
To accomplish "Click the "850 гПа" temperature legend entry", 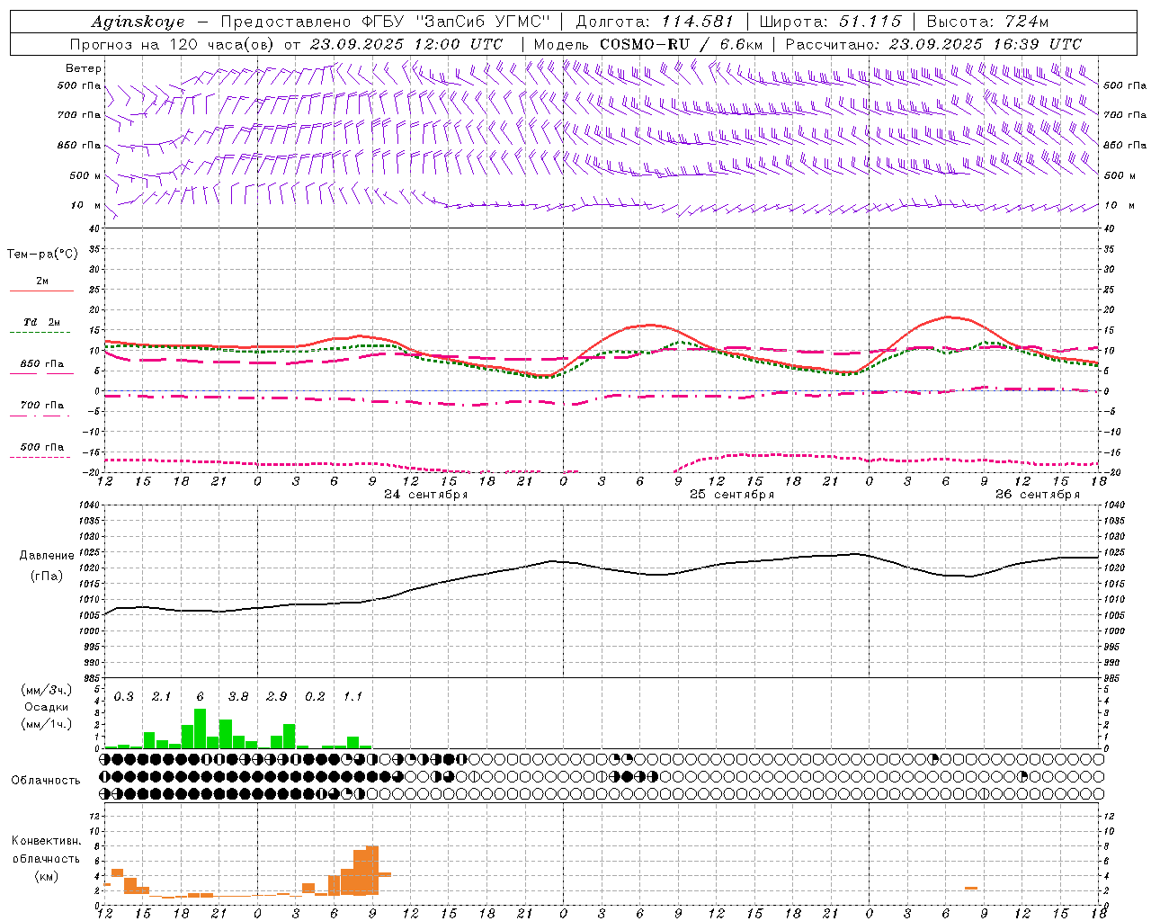I will (42, 364).
